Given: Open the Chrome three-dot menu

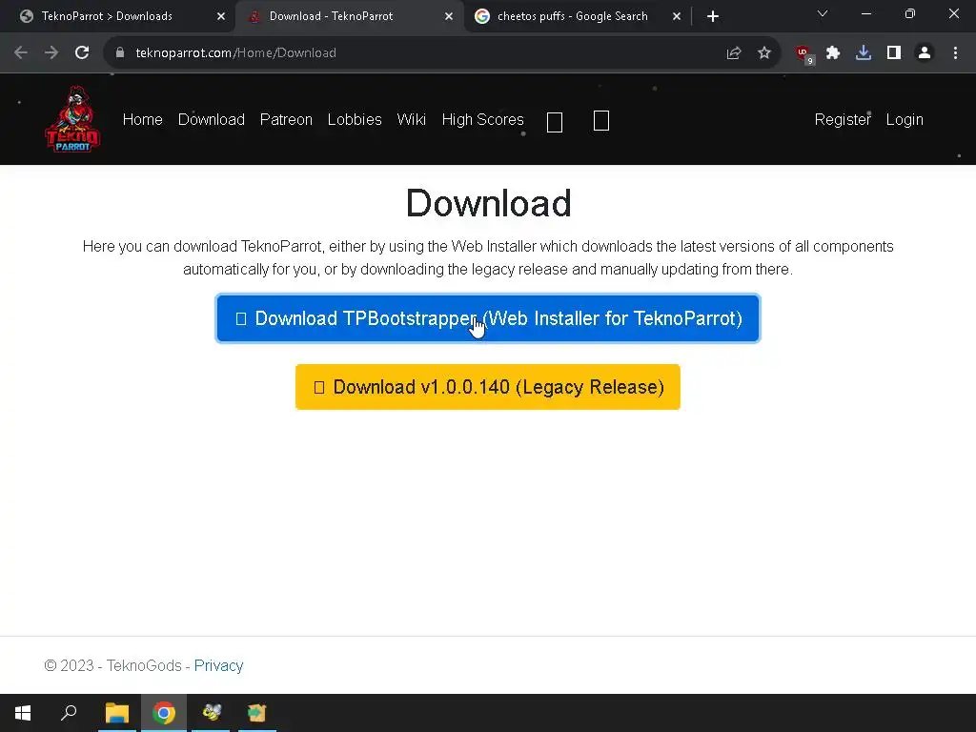Looking at the screenshot, I should [x=955, y=53].
